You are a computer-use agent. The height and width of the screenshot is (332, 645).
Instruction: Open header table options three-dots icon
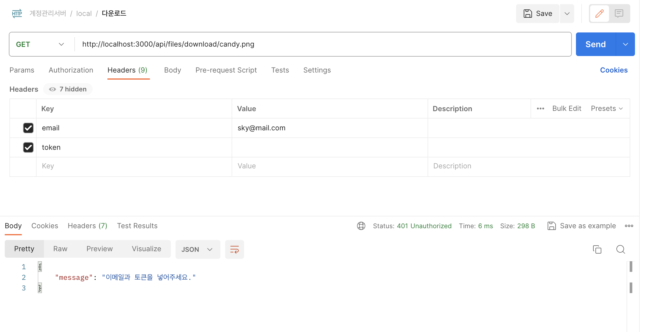(x=540, y=109)
